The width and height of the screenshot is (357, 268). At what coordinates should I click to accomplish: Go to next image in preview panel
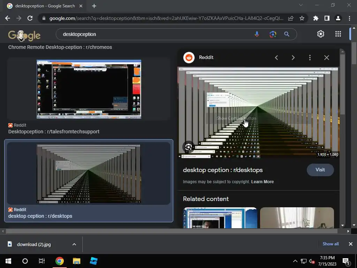click(293, 58)
